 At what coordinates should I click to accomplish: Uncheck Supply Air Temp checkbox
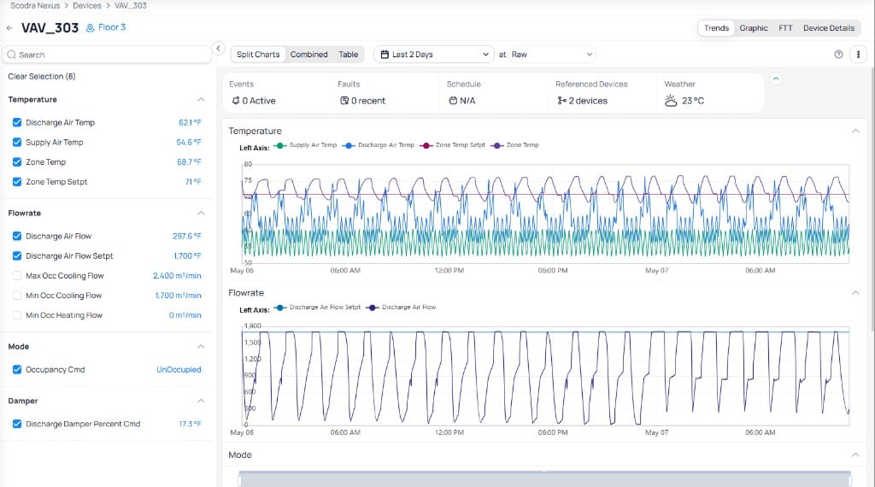17,142
